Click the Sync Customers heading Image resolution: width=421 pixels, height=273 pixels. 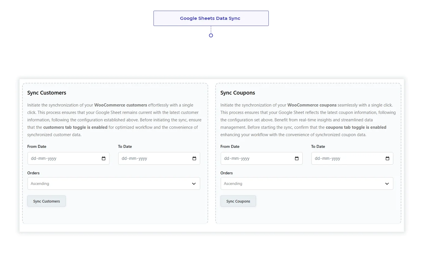pyautogui.click(x=47, y=93)
